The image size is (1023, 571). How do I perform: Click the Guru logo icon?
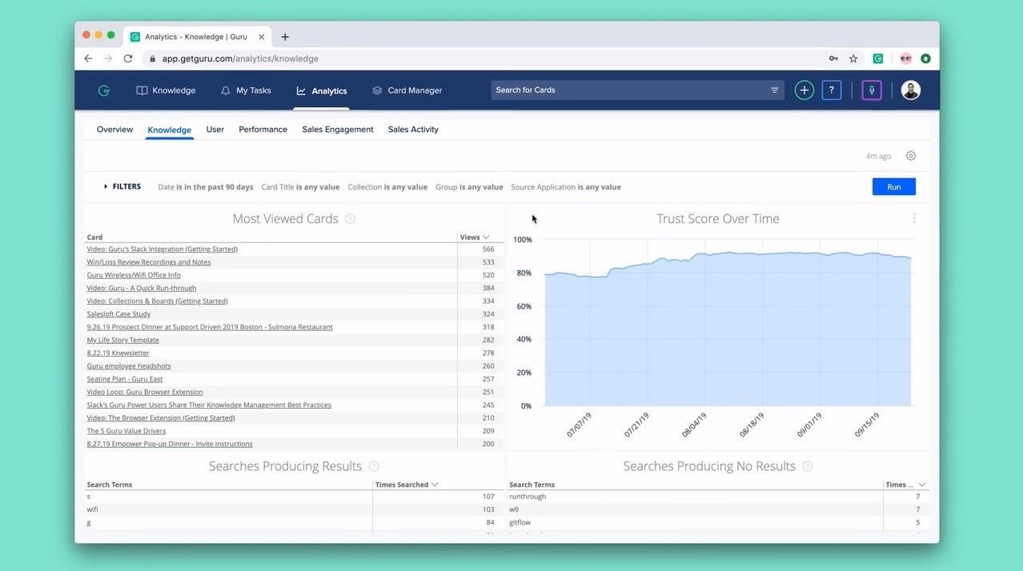point(104,90)
